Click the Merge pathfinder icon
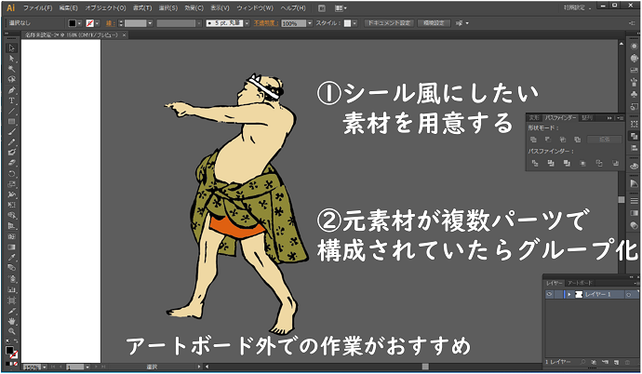642x374 pixels. click(x=567, y=163)
